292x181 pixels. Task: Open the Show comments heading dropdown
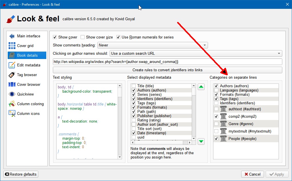tap(153, 45)
